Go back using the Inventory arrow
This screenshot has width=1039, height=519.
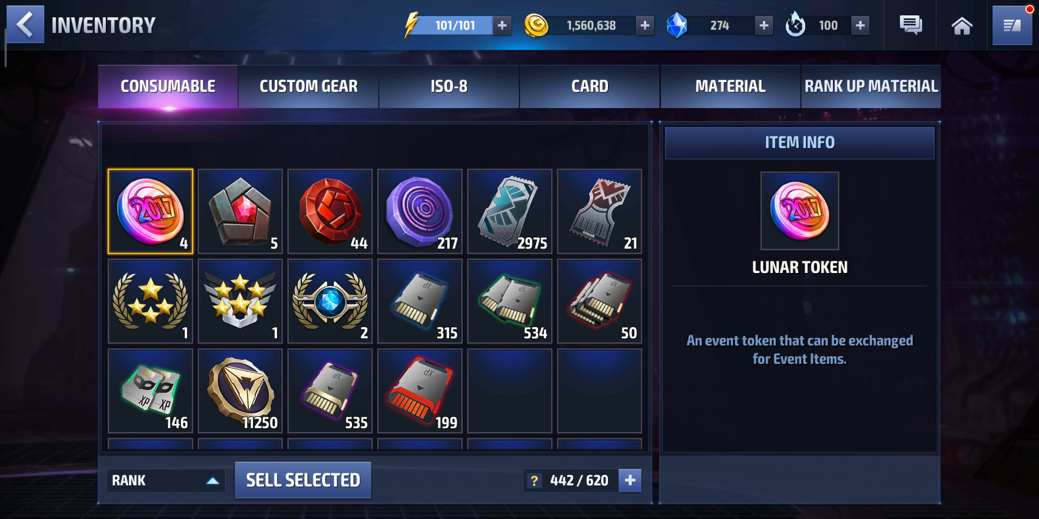tap(25, 25)
